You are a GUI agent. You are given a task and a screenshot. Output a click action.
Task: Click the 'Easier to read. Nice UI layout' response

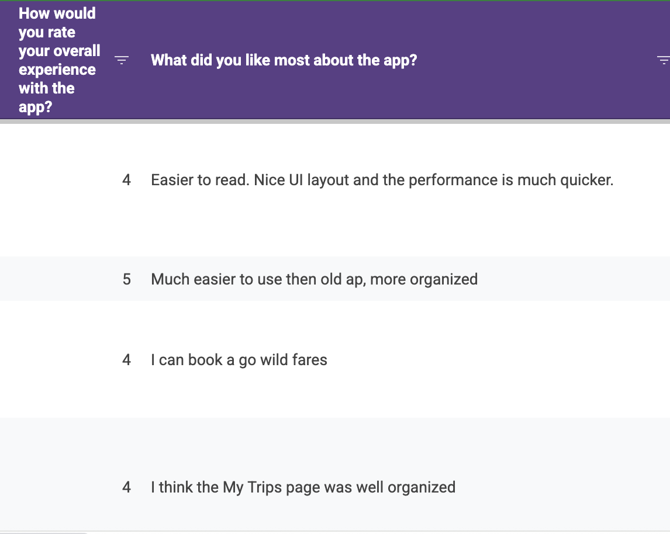pos(382,180)
